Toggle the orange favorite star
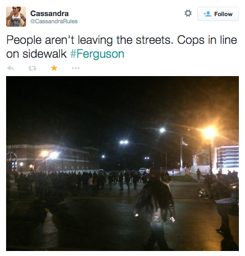This screenshot has width=245, height=256. [54, 68]
